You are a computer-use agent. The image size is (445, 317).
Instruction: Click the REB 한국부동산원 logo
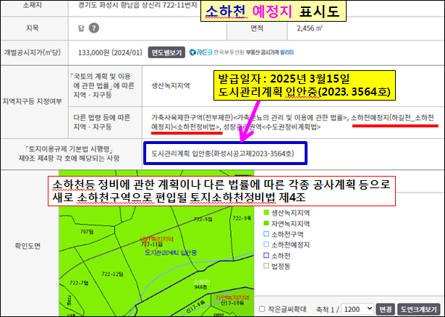point(216,53)
